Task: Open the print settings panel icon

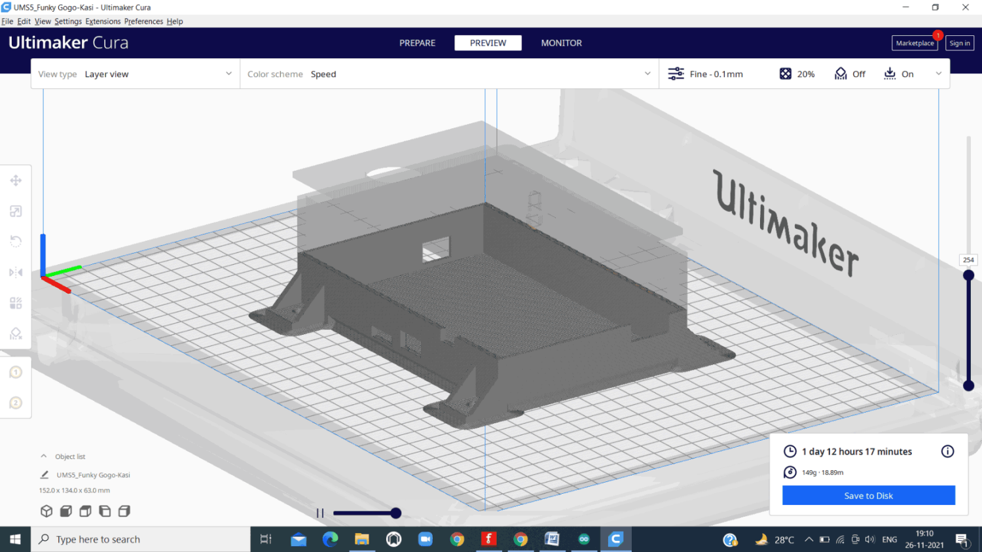Action: click(x=676, y=73)
